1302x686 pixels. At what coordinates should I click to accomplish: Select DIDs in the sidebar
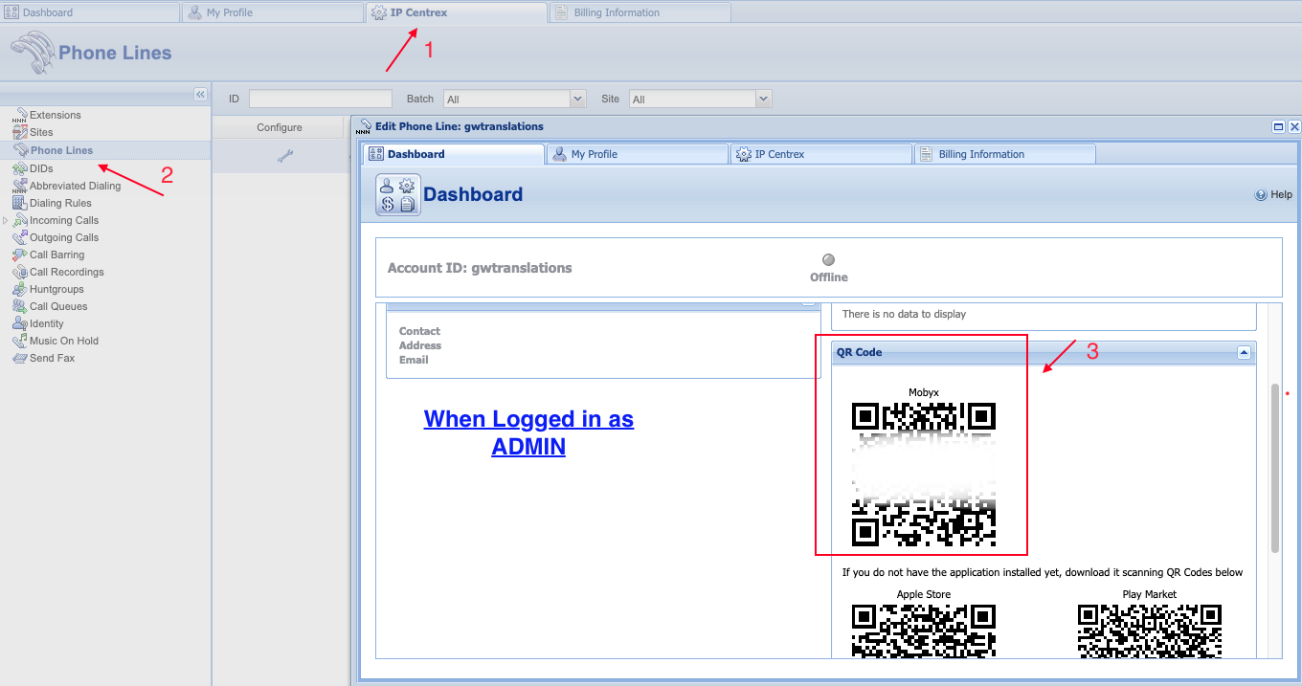click(41, 168)
